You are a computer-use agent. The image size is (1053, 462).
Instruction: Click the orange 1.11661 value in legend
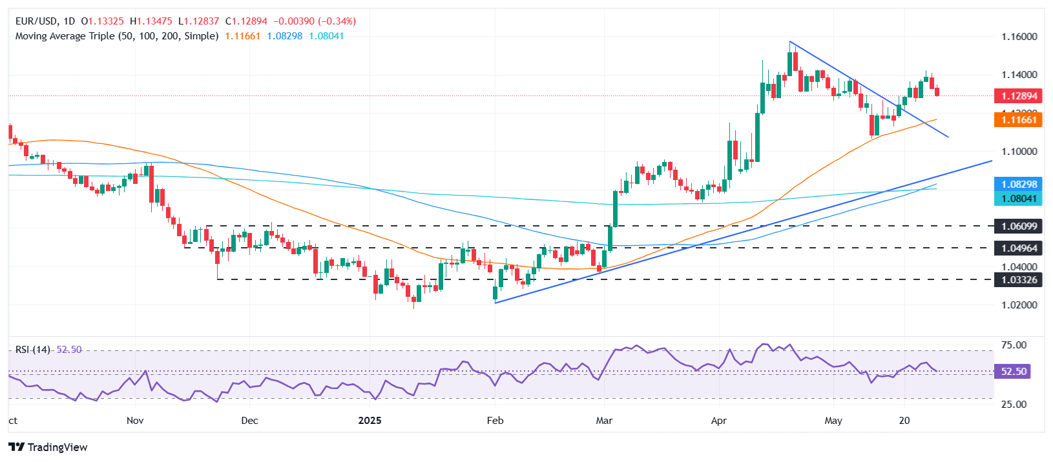242,36
